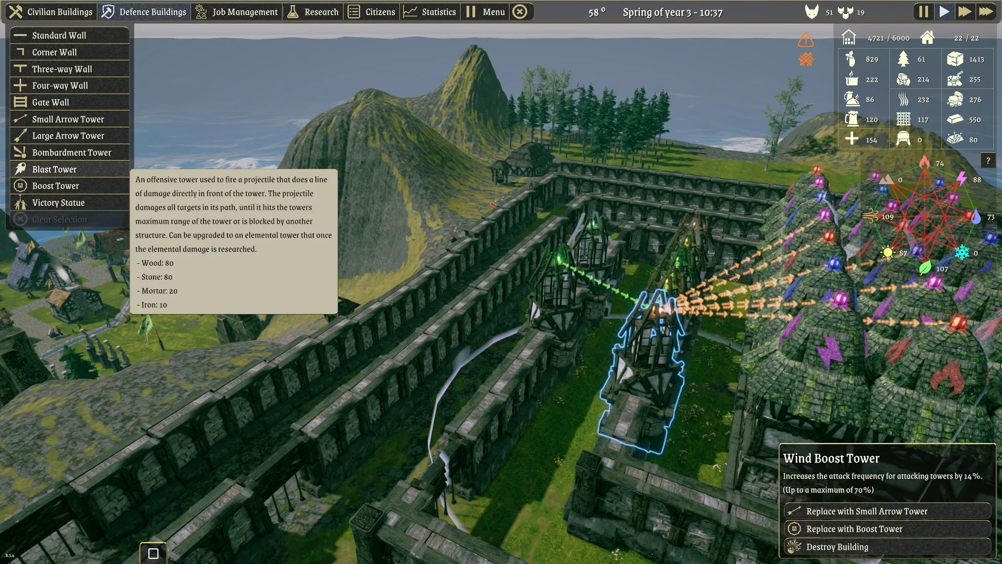Open the Statistics panel
The width and height of the screenshot is (1002, 564).
430,11
